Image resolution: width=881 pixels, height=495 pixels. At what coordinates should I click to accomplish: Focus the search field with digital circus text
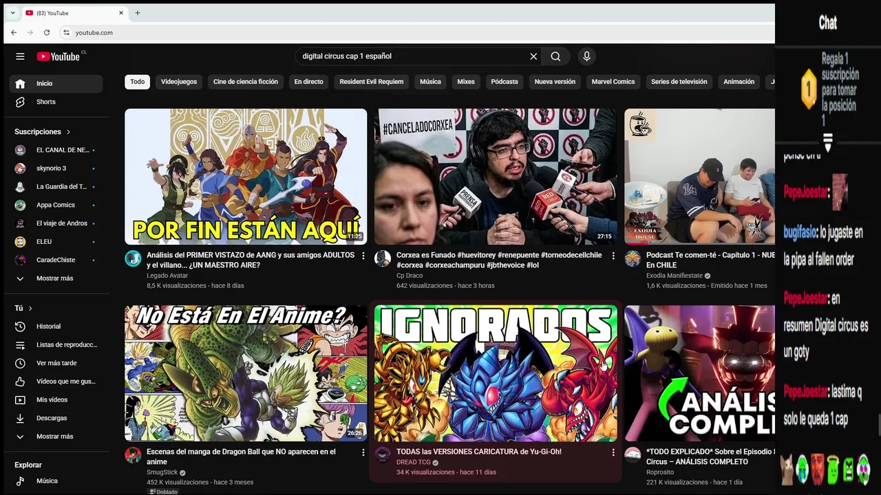pyautogui.click(x=412, y=56)
